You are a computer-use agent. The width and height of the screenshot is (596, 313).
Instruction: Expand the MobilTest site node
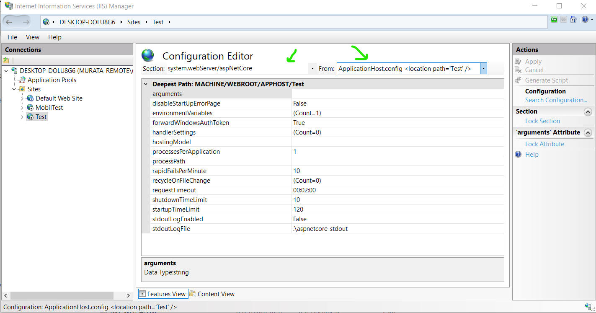22,107
